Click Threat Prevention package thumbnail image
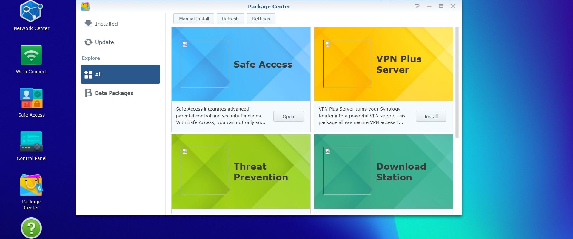The image size is (573, 239). pos(204,171)
